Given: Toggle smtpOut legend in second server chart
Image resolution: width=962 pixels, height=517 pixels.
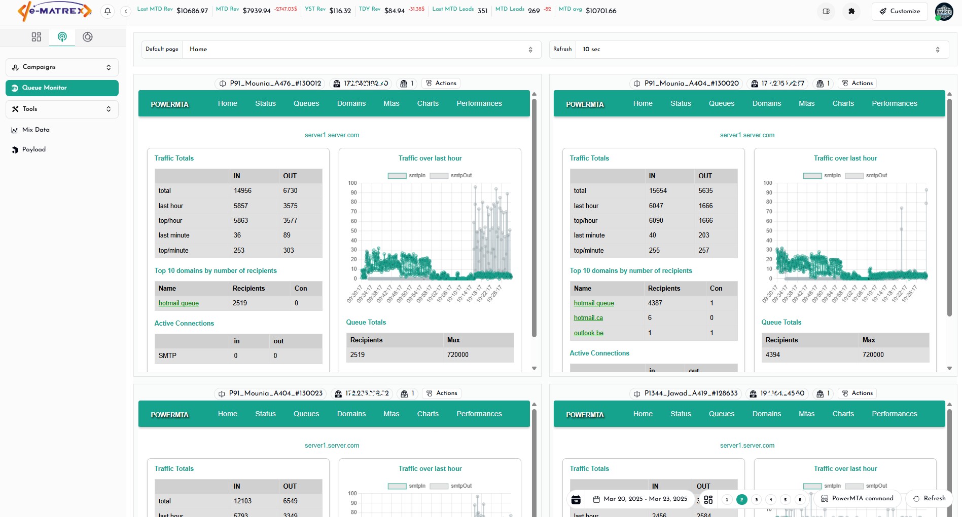Looking at the screenshot, I should [x=866, y=176].
